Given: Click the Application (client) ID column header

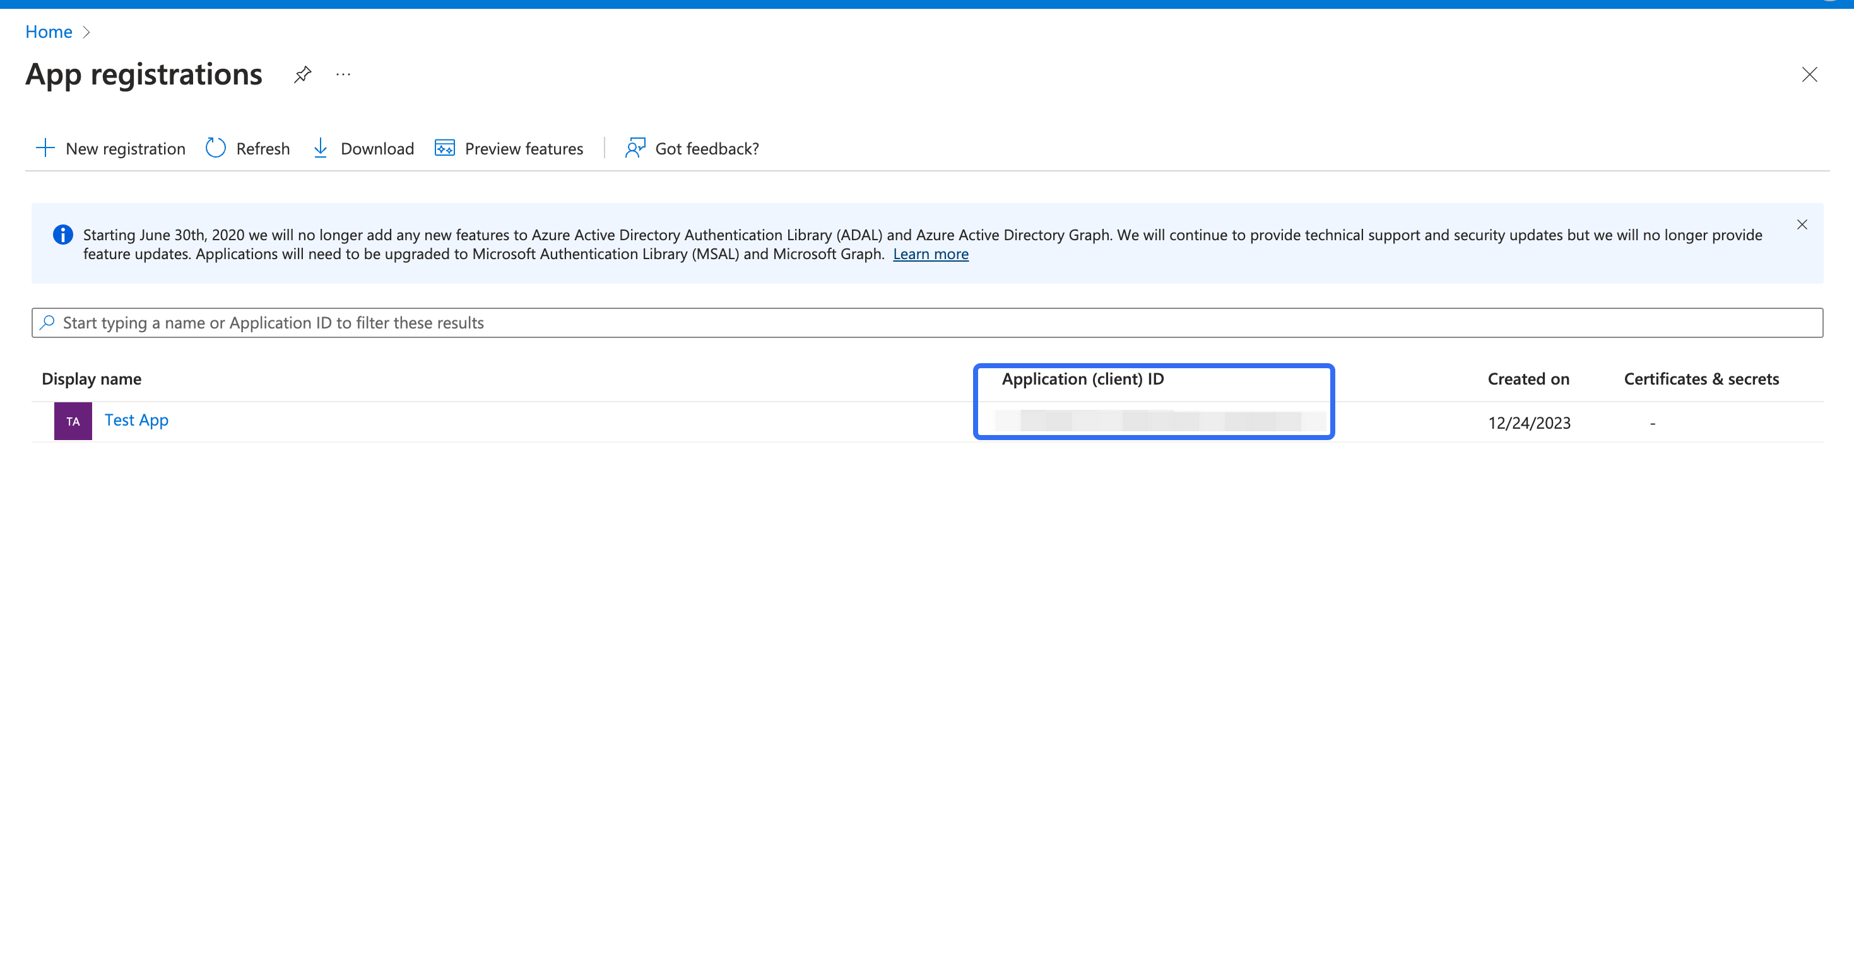Looking at the screenshot, I should (x=1082, y=379).
